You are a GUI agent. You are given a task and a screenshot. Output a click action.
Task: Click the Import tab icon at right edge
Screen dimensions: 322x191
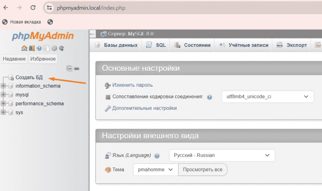318,45
